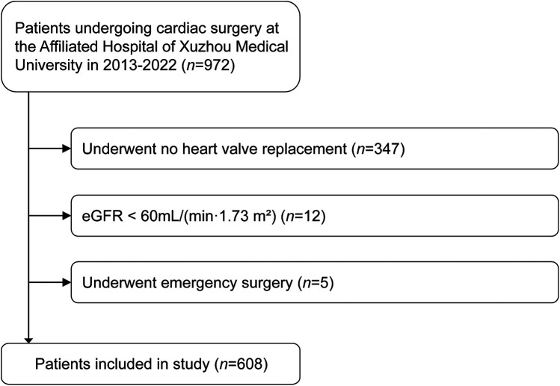The height and width of the screenshot is (386, 560).
Task: Select the 'Underwent emergency surgery' box
Action: point(315,282)
